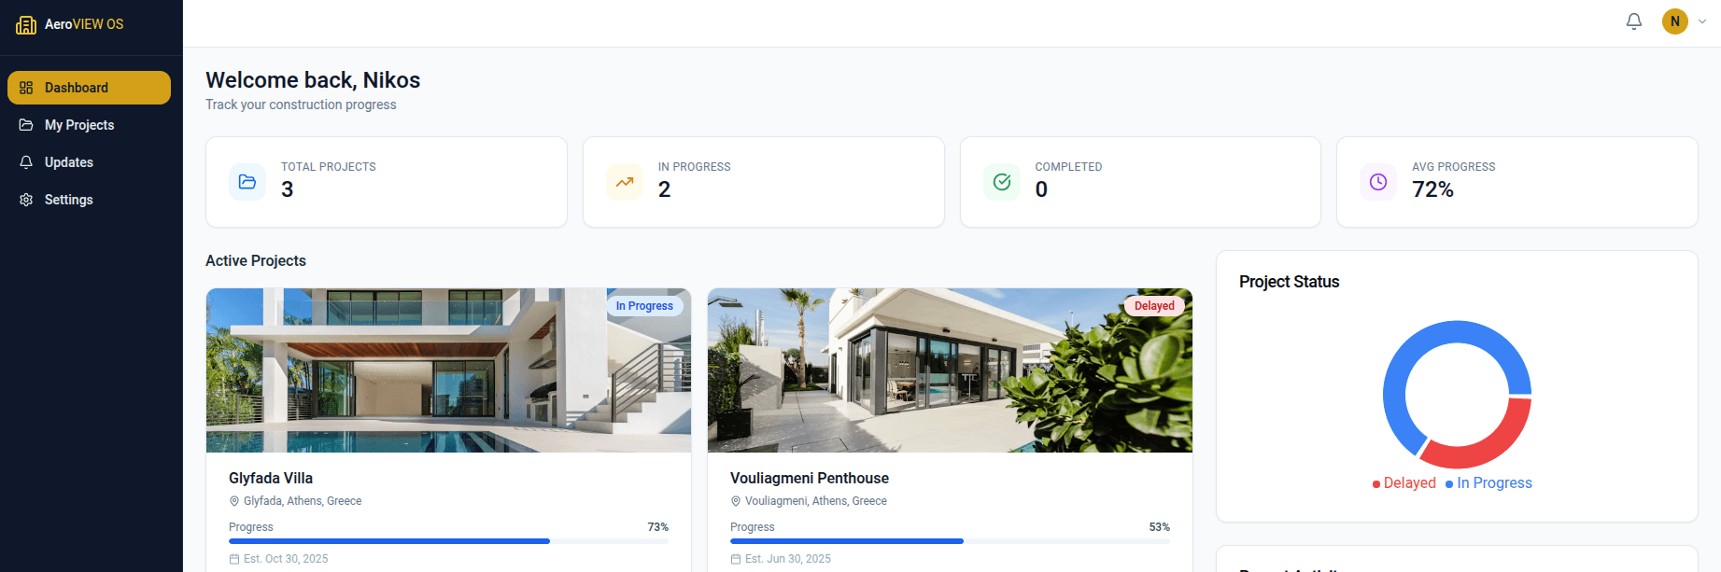Click the Dashboard grid icon
Viewport: 1721px width, 572px height.
click(26, 88)
